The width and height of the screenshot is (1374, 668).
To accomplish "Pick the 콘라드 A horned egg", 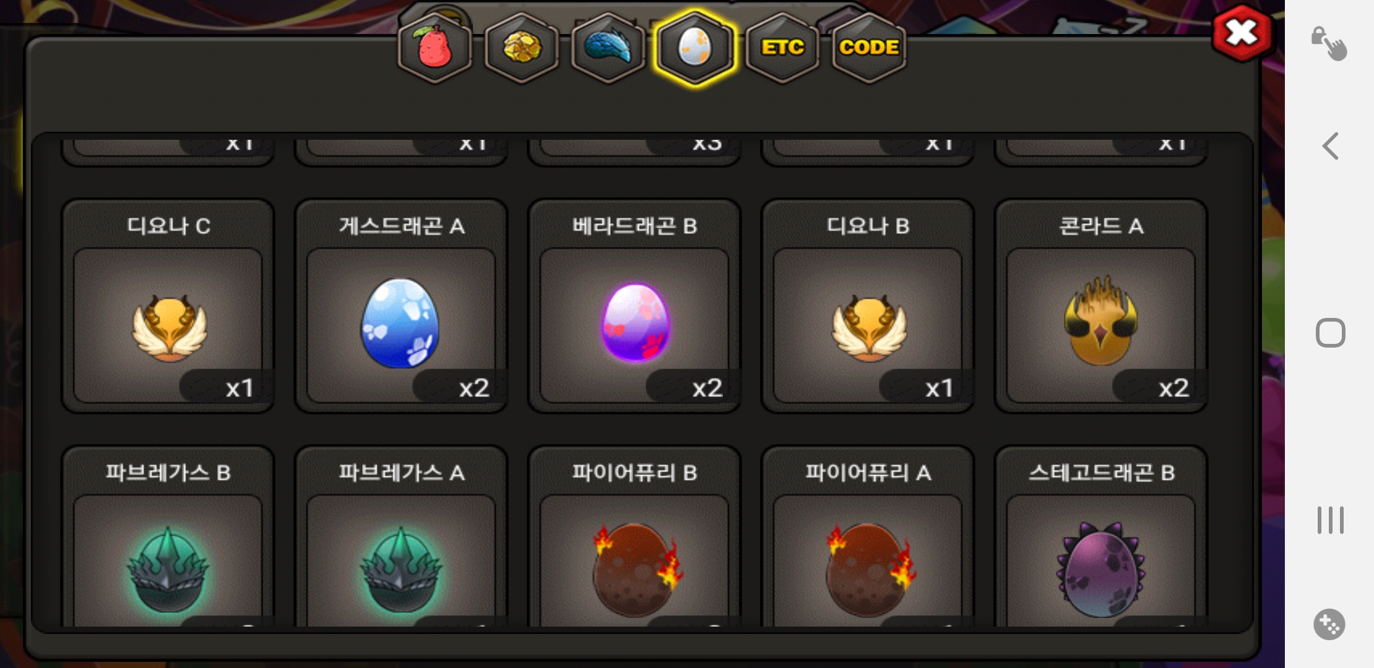I will (x=1101, y=306).
